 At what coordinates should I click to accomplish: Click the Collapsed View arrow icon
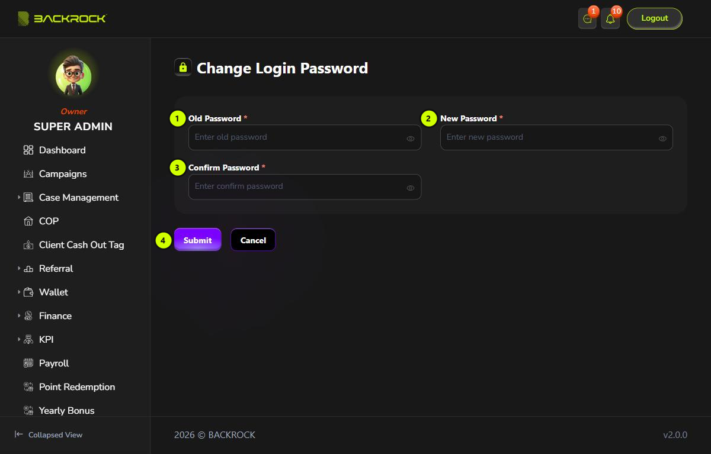(19, 434)
